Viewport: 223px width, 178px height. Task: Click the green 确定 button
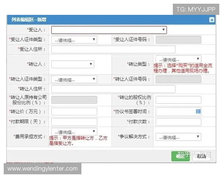[181, 156]
